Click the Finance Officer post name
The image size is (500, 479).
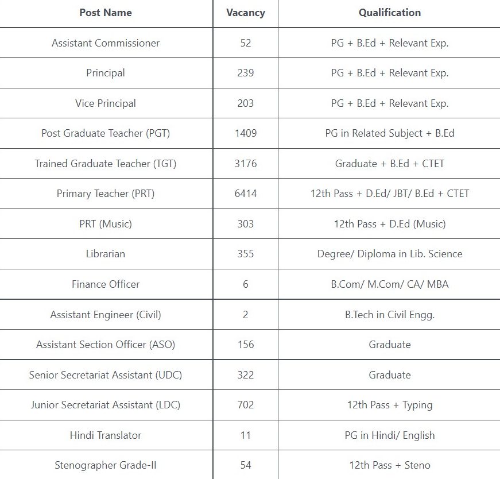[x=106, y=284]
